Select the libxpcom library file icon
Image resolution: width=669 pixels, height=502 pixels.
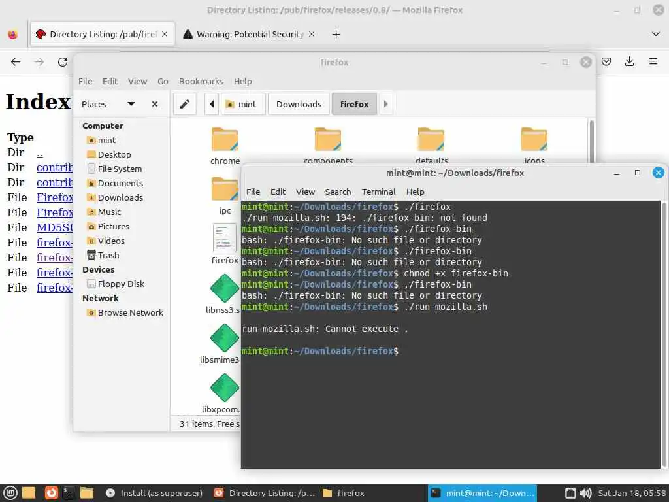tap(225, 388)
